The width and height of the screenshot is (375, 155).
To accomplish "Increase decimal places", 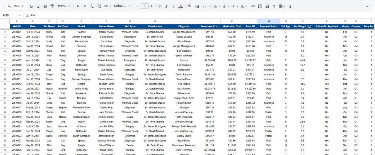I will pos(99,6).
